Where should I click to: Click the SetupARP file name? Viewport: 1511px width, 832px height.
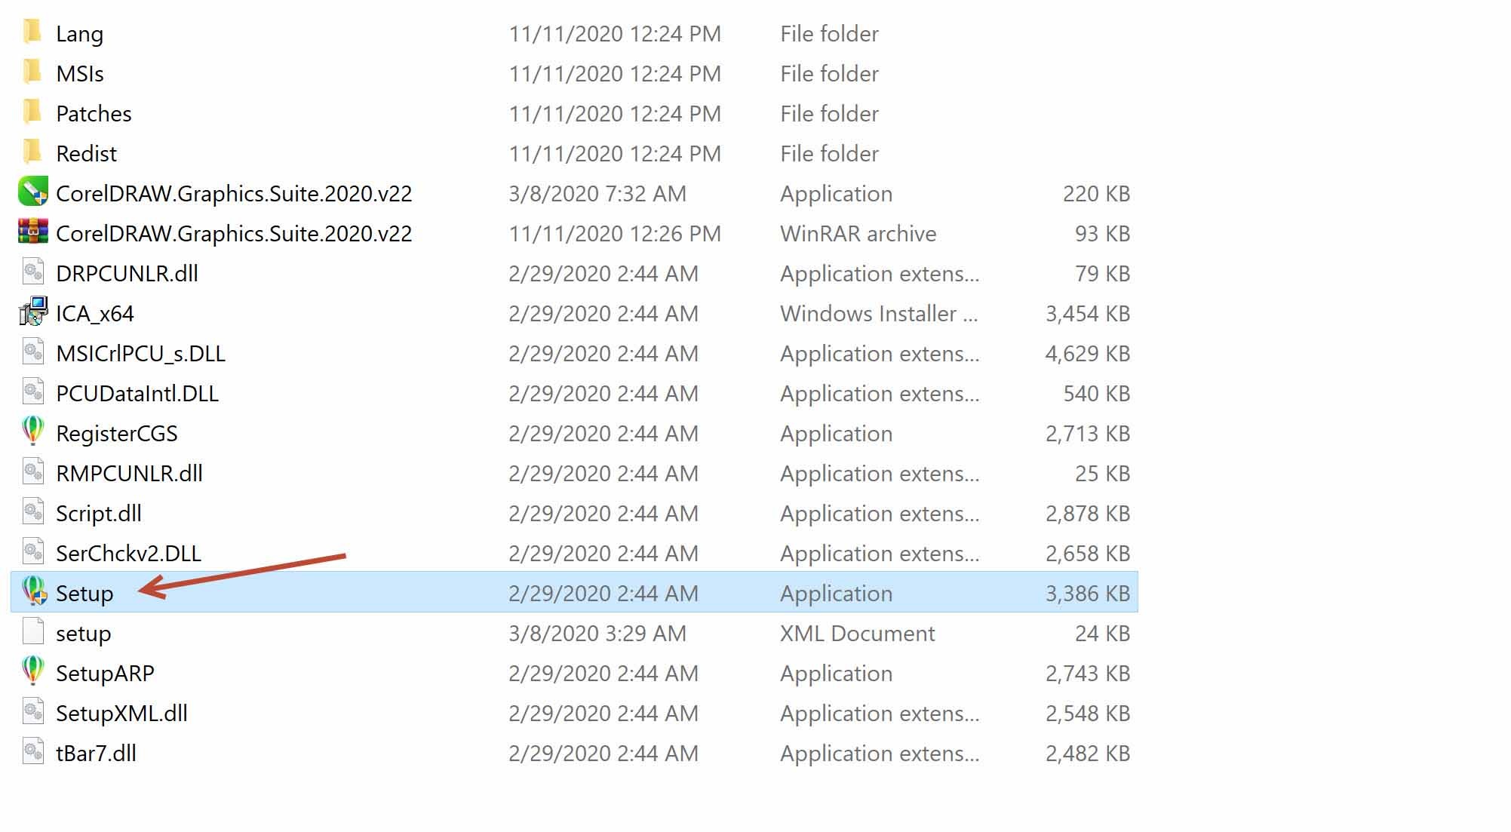105,673
